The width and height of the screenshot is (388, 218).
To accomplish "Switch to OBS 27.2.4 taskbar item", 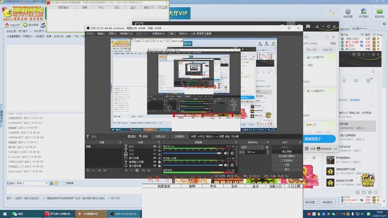I will [125, 214].
